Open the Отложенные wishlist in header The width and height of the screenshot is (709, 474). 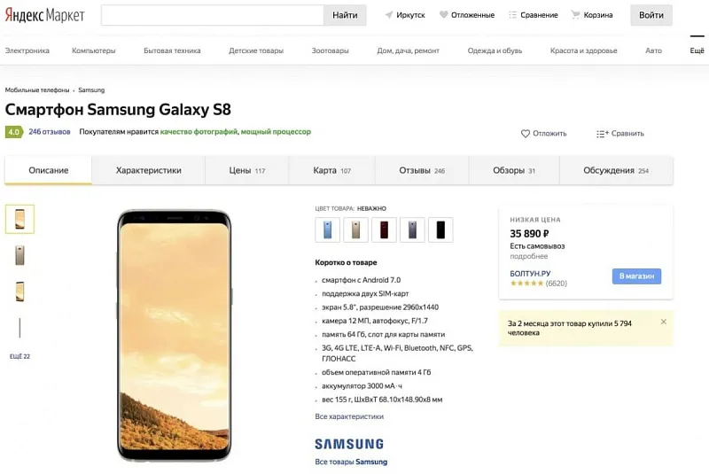[466, 15]
